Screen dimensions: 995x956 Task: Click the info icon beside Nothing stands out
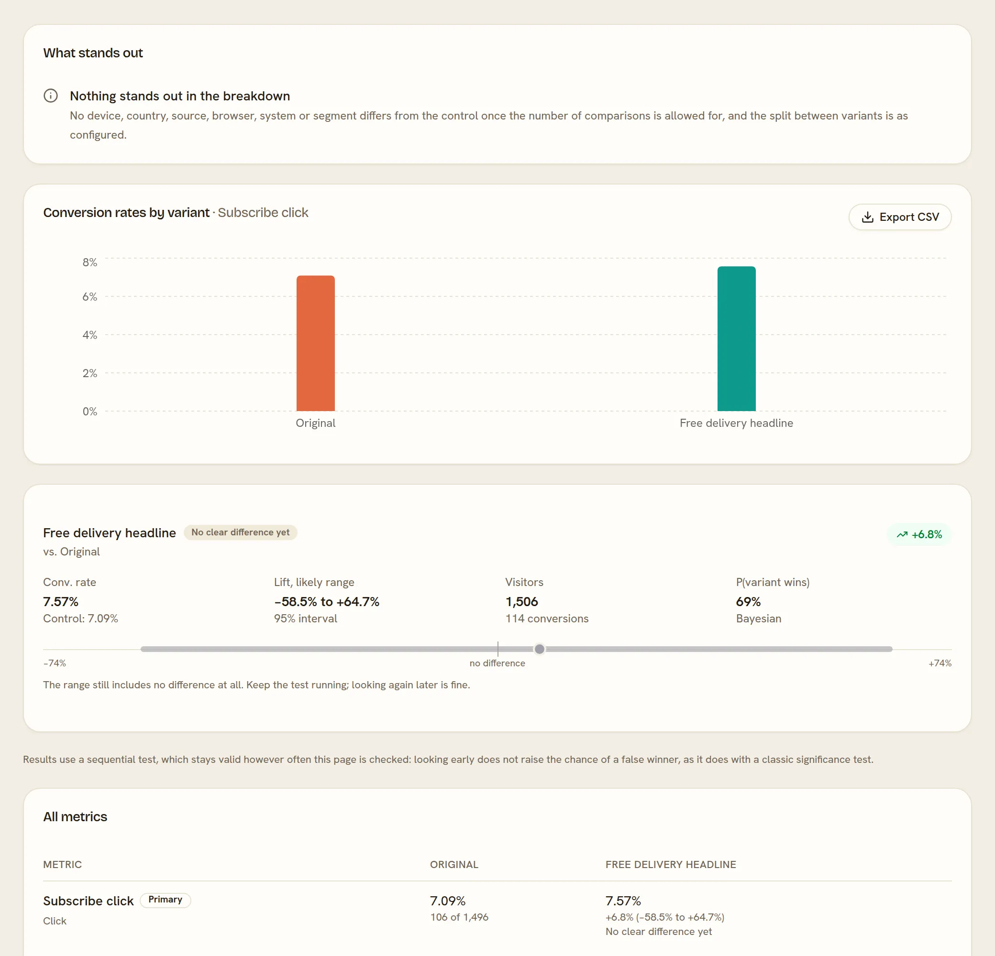(x=51, y=95)
